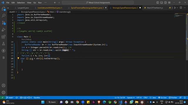Open the editor More Actions ellipsis

click(185, 8)
